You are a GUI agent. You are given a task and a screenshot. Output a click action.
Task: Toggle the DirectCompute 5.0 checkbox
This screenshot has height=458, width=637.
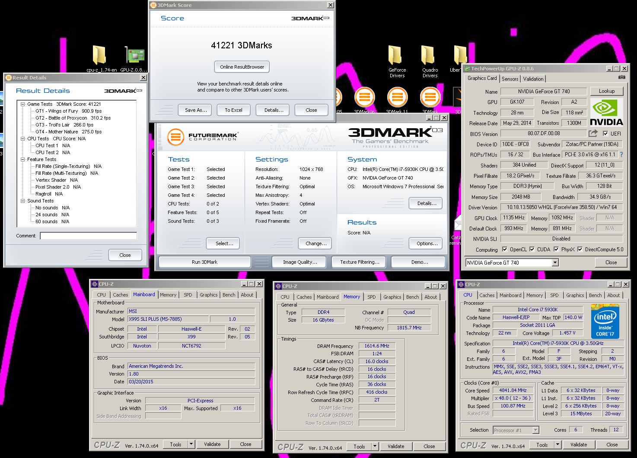point(580,250)
